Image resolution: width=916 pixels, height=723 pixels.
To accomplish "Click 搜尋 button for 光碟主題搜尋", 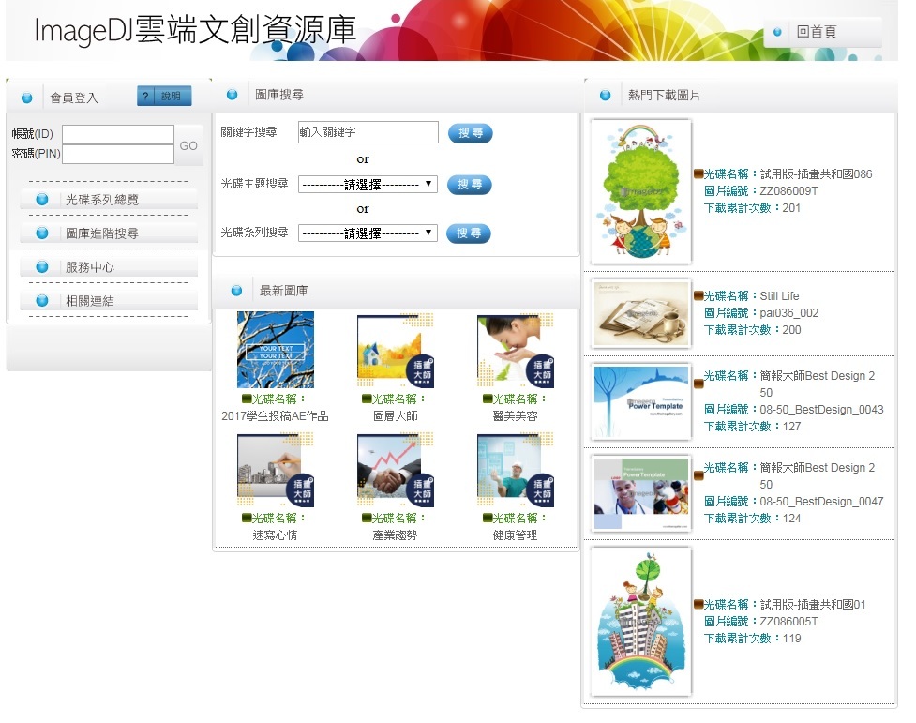I will [x=470, y=185].
